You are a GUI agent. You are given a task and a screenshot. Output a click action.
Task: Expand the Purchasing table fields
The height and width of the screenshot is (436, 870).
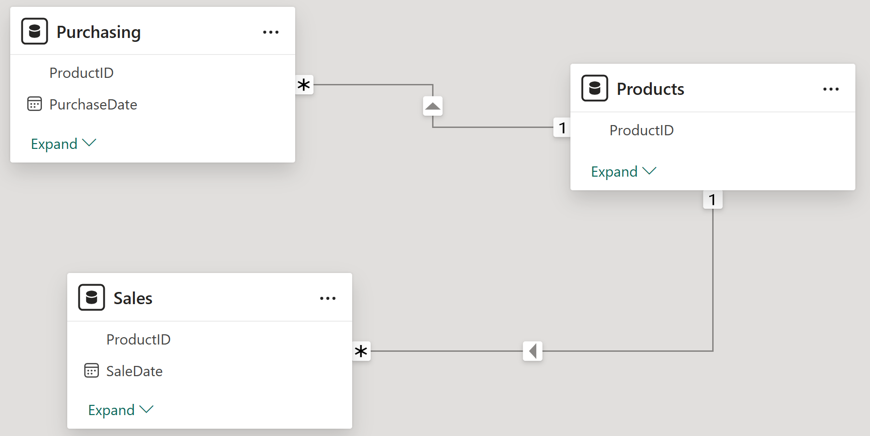coord(64,144)
